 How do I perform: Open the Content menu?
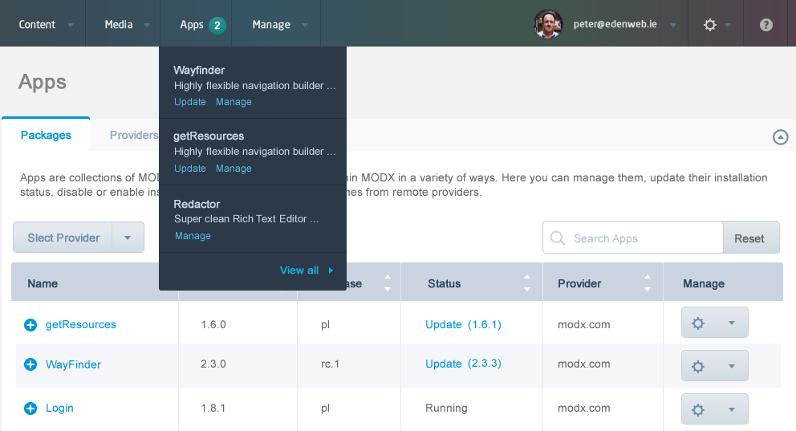[39, 24]
